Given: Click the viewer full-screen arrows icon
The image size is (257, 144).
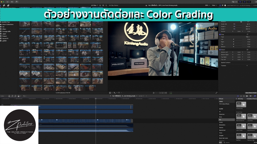Looking at the screenshot, I should 216,93.
